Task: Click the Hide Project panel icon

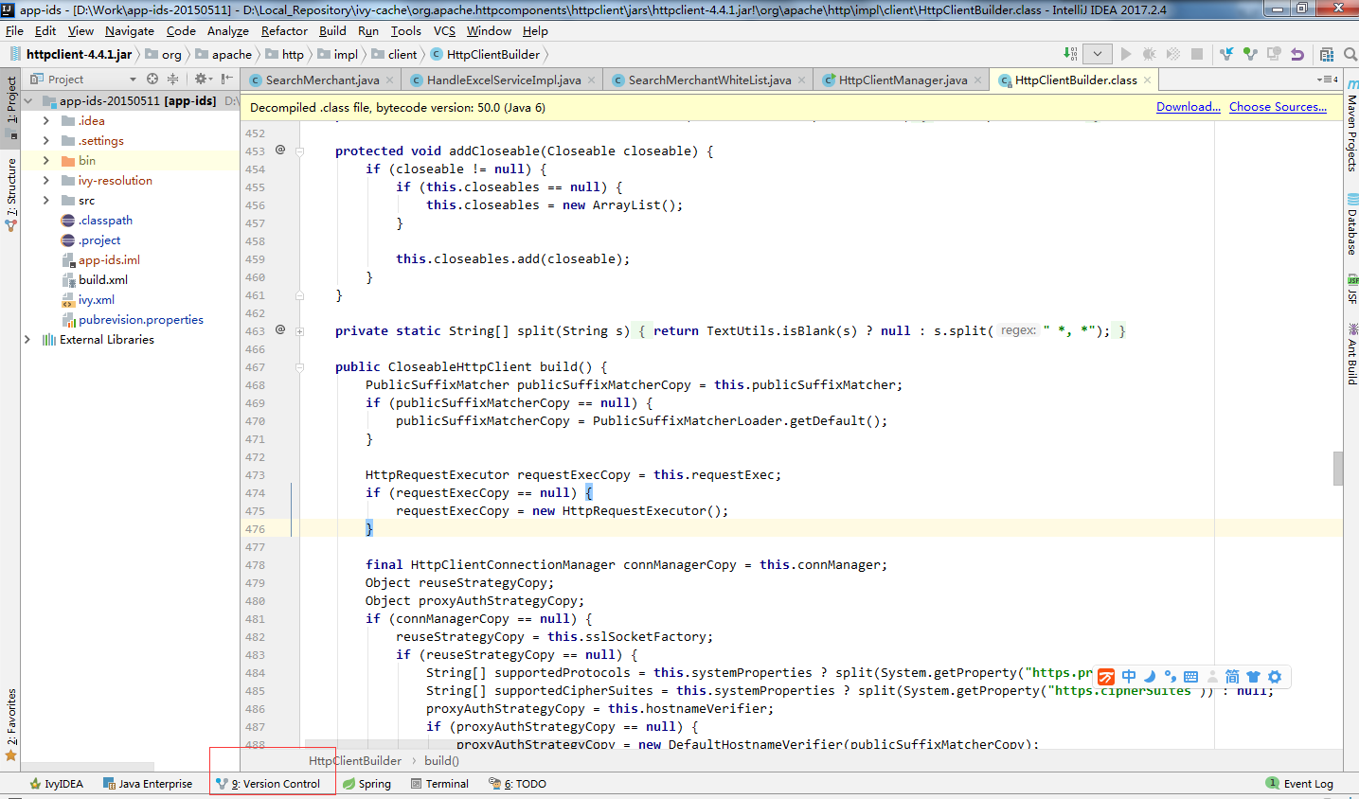Action: click(x=227, y=79)
